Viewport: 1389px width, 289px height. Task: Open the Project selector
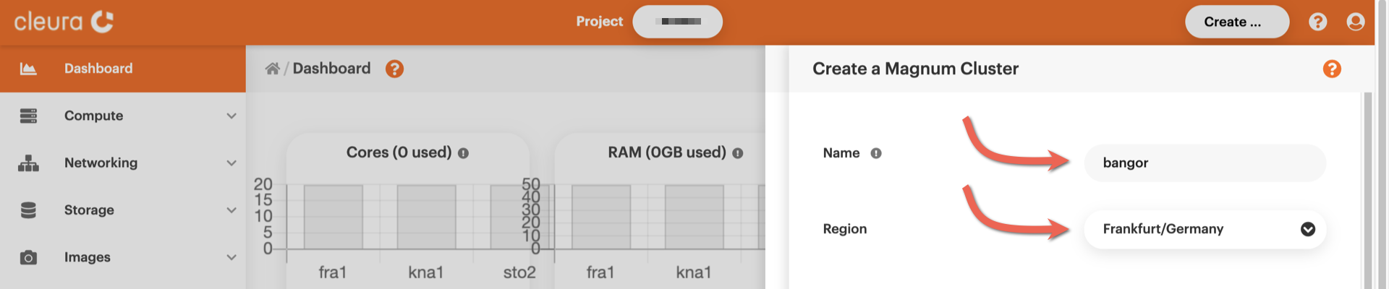coord(677,22)
